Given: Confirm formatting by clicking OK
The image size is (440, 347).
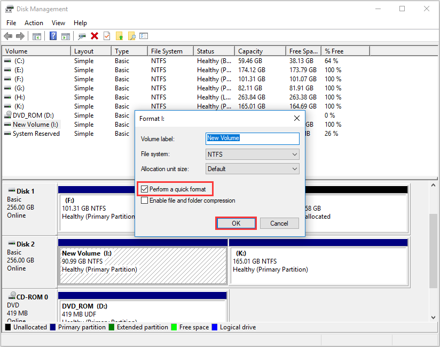Looking at the screenshot, I should pyautogui.click(x=235, y=223).
